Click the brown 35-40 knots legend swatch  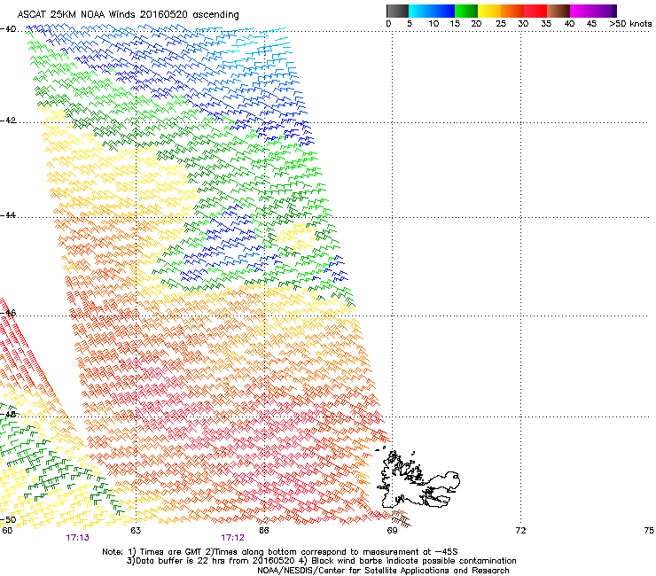558,11
